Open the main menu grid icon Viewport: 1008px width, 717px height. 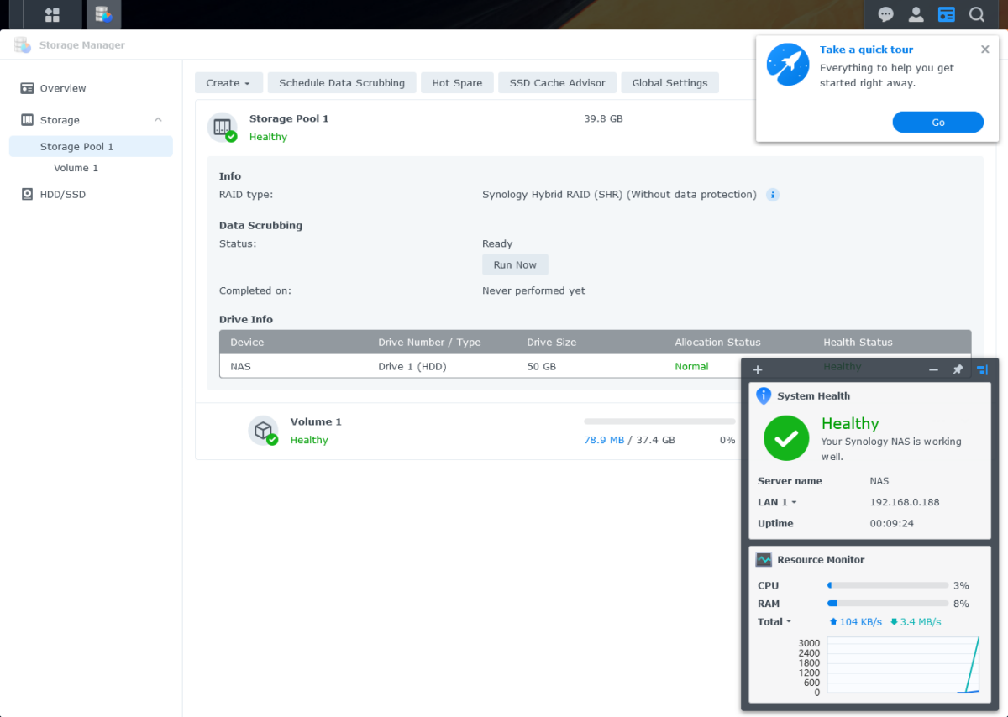(x=51, y=14)
